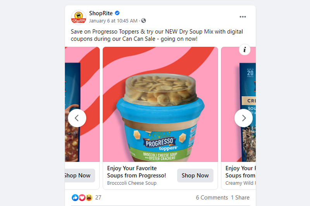This screenshot has width=310, height=206.
Task: Click the blue Like reaction icon
Action: tap(75, 197)
